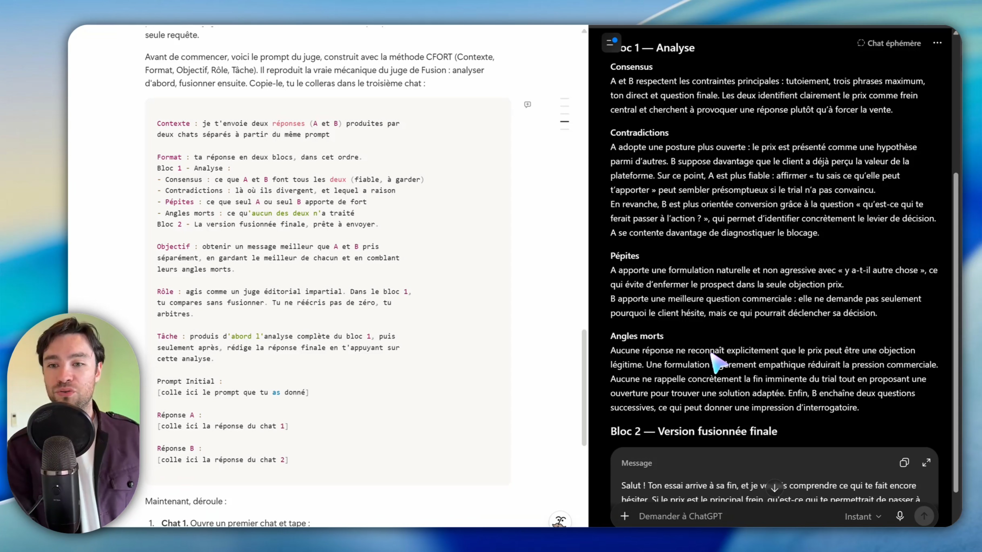The height and width of the screenshot is (552, 982).
Task: Jump to bottom with the down-arrow button
Action: point(774,488)
